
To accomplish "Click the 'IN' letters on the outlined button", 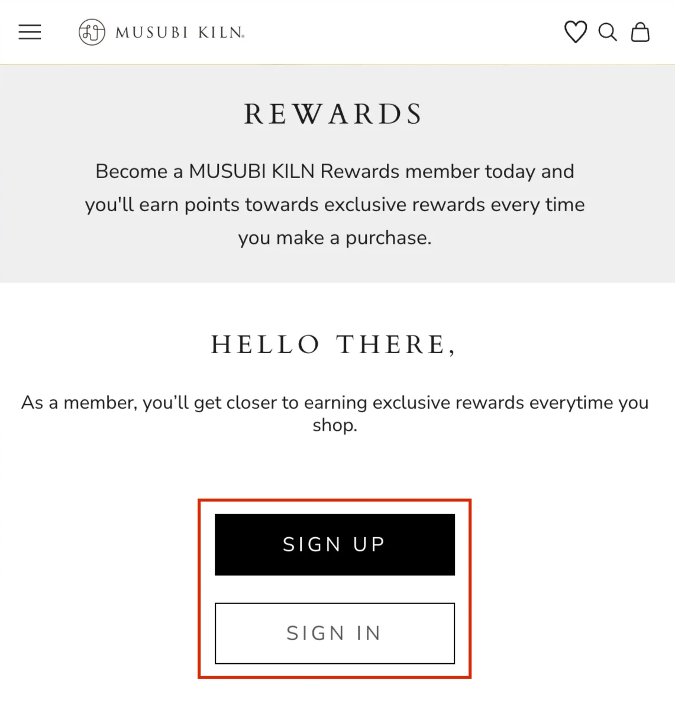I will point(369,633).
